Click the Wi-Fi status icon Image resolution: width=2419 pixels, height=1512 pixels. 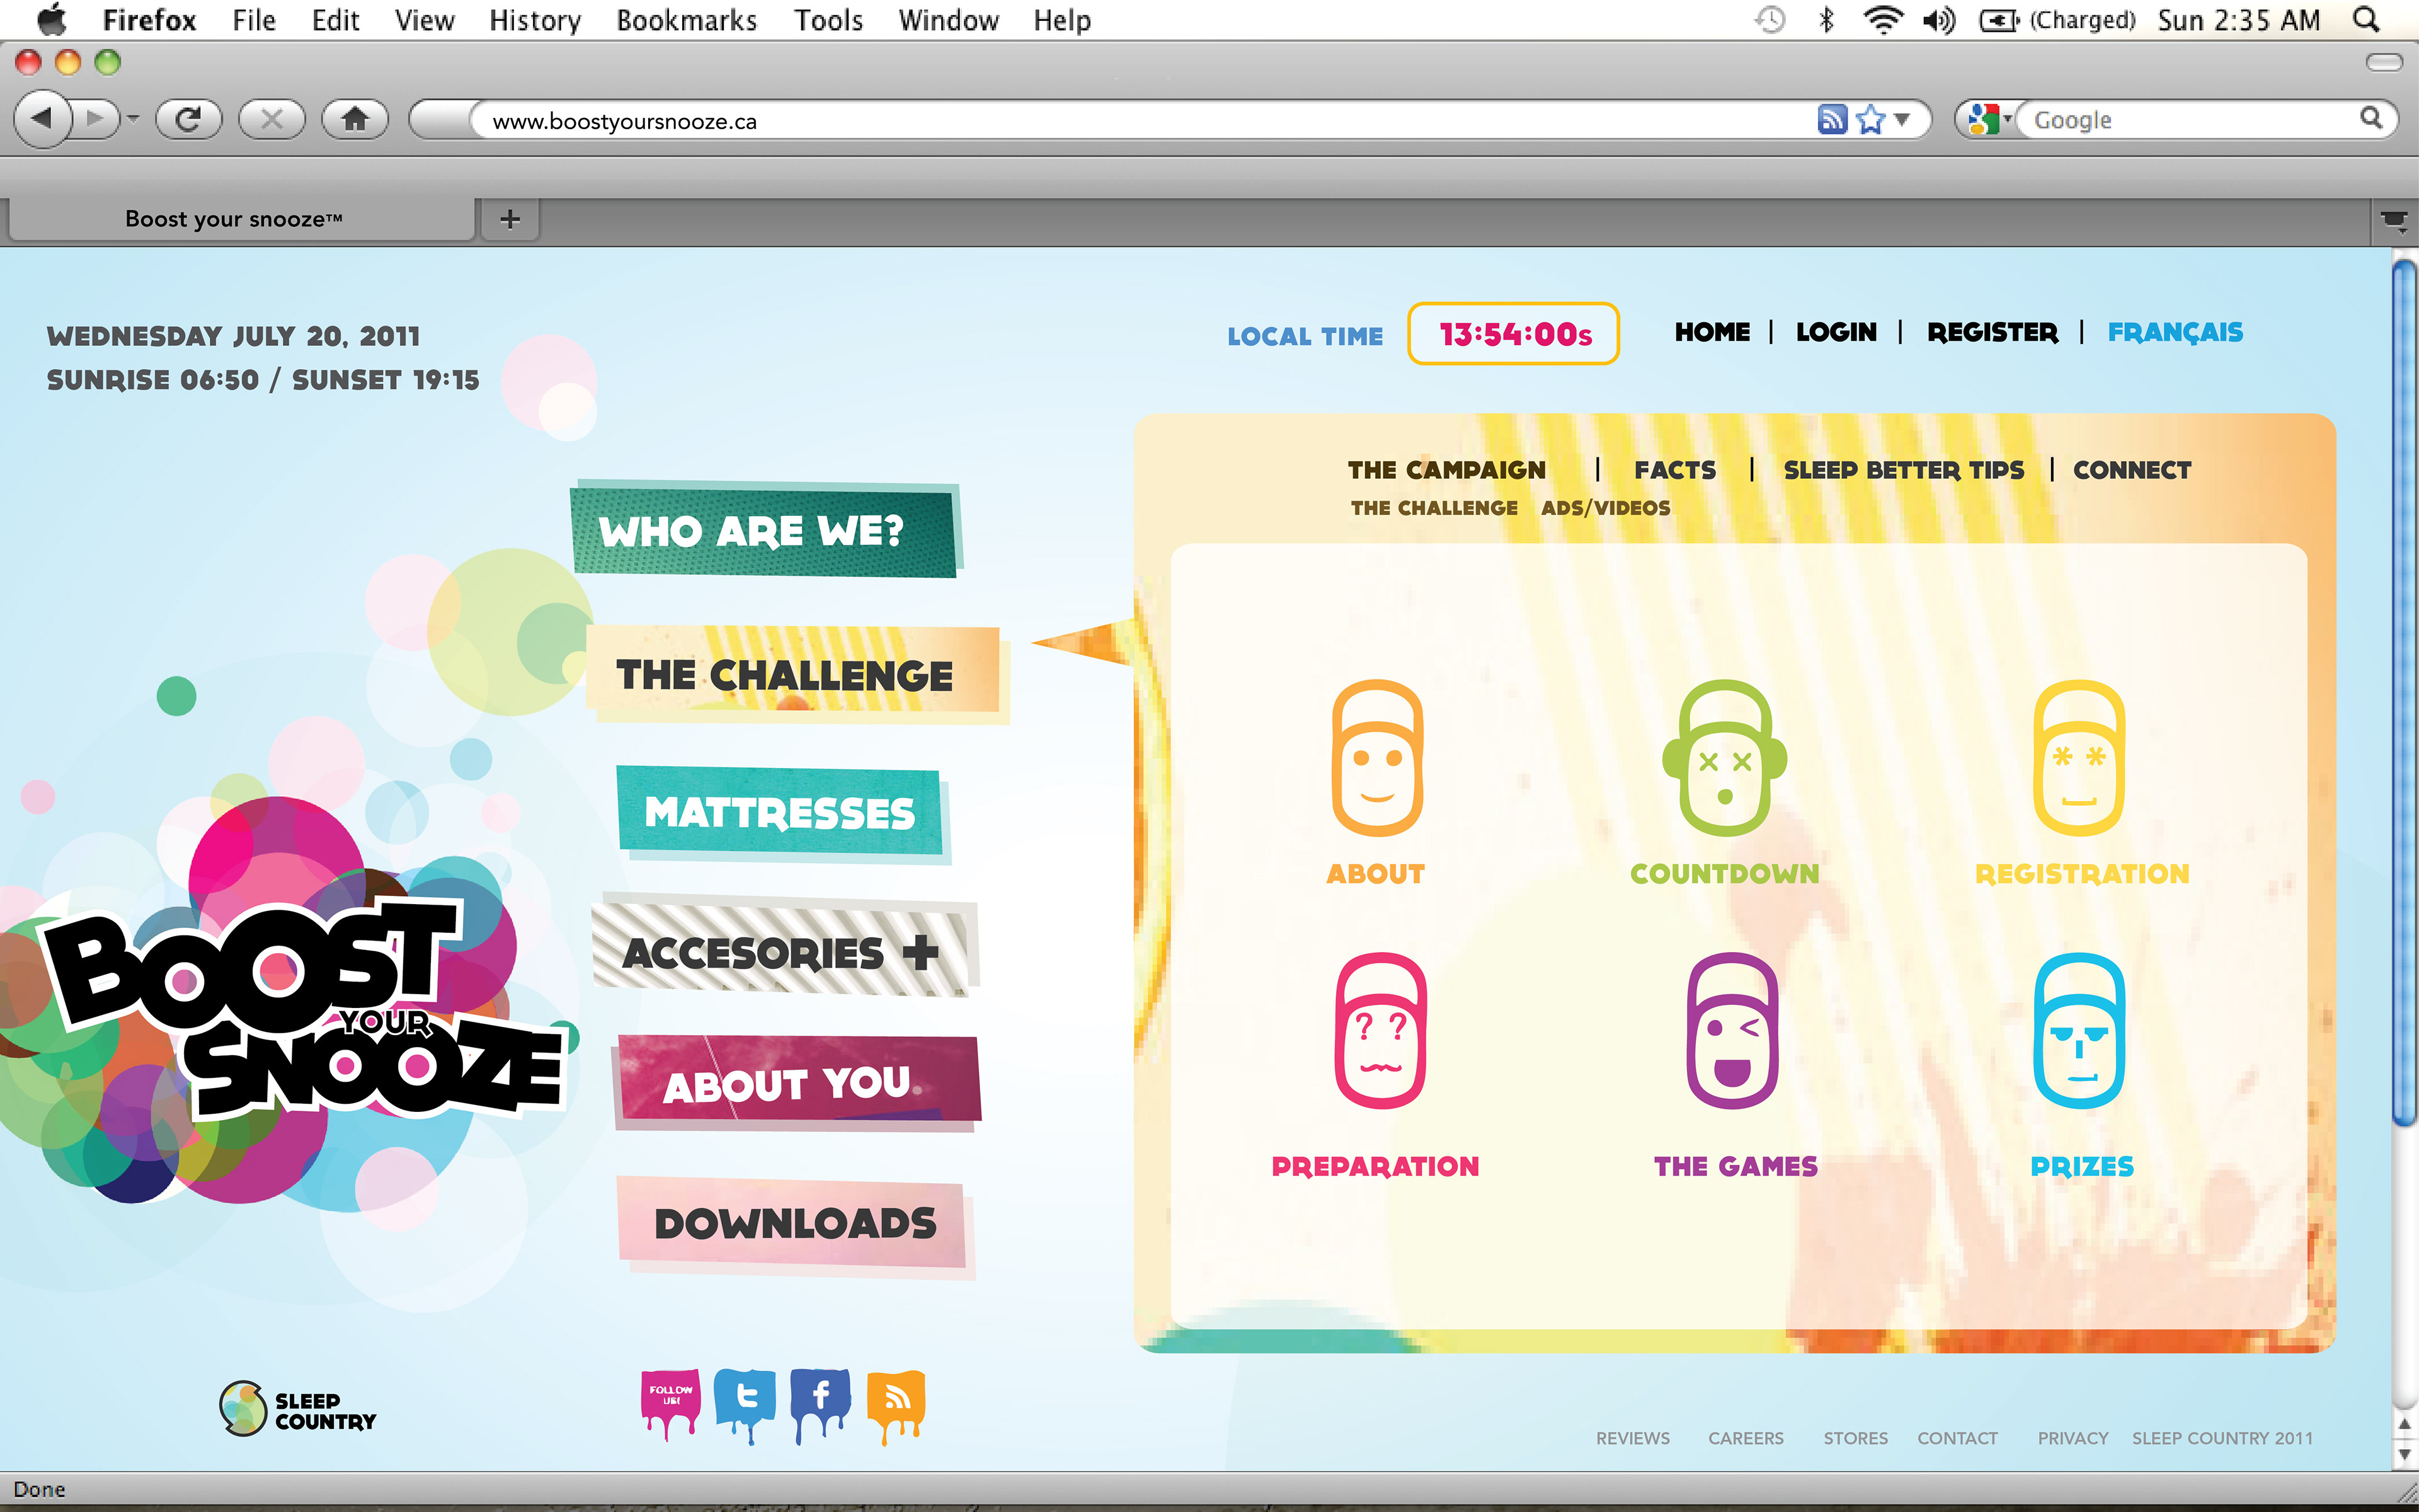1882,20
